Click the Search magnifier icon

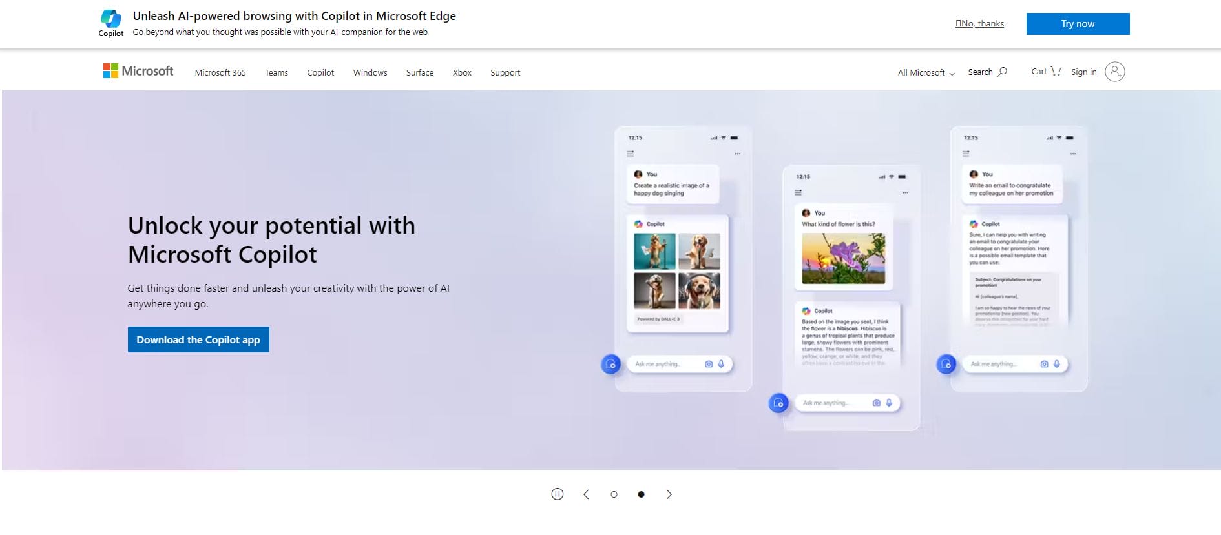pos(1002,72)
